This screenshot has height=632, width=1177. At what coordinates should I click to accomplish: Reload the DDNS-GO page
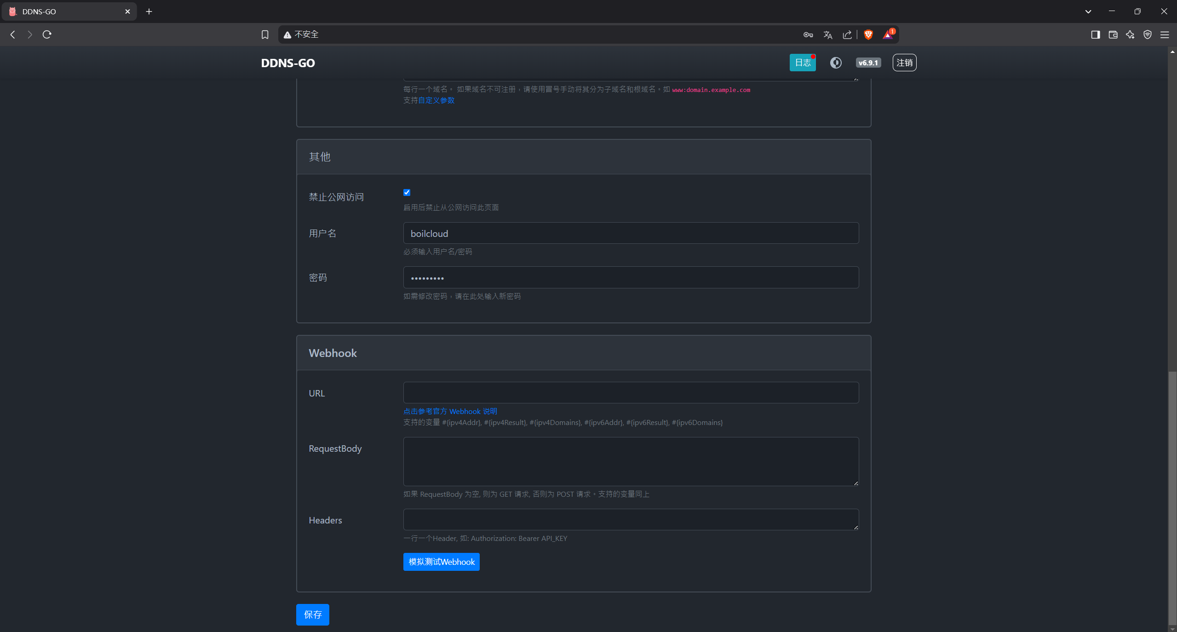47,34
